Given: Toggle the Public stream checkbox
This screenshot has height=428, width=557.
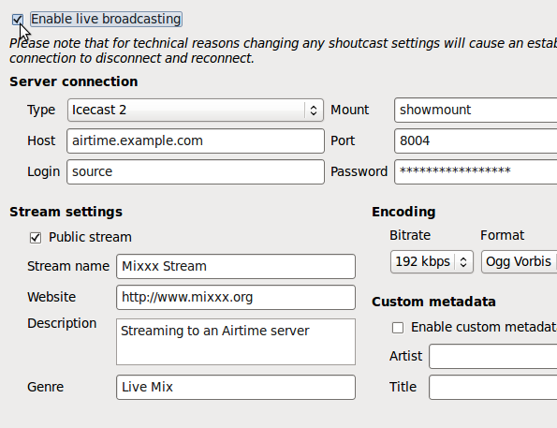Looking at the screenshot, I should [36, 238].
